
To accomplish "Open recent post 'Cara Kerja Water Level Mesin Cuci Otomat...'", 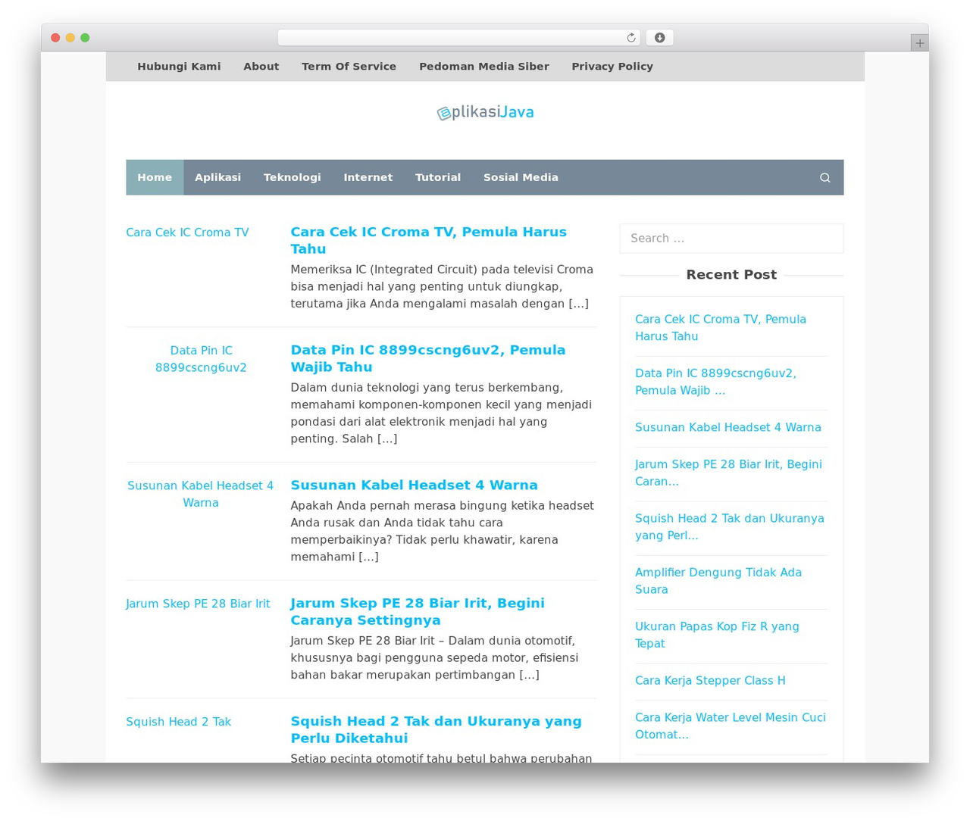I will click(731, 726).
